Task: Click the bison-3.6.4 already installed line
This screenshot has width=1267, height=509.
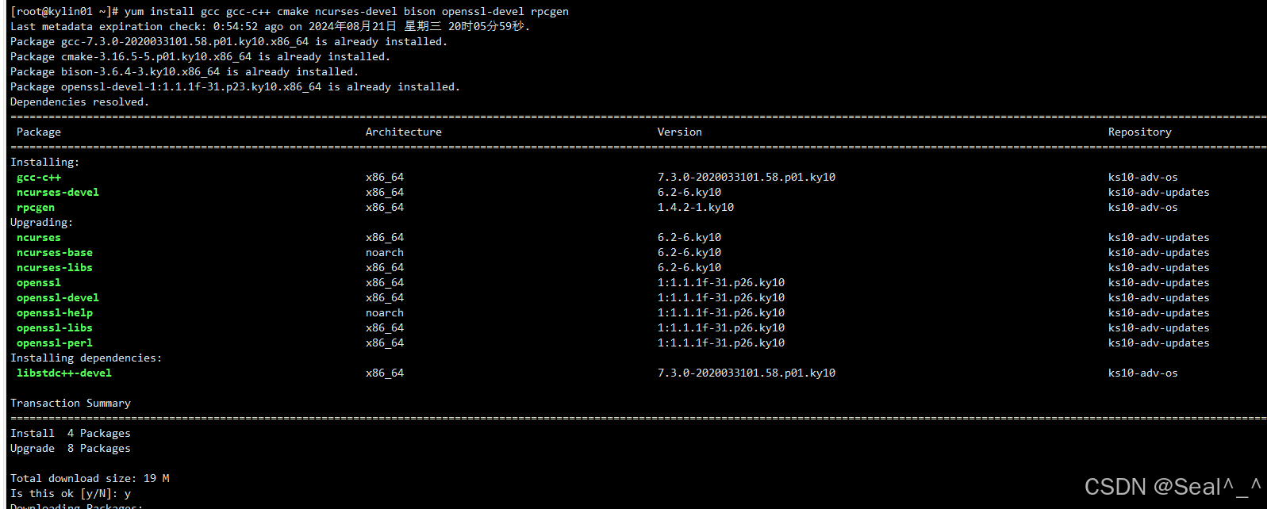Action: coord(185,72)
